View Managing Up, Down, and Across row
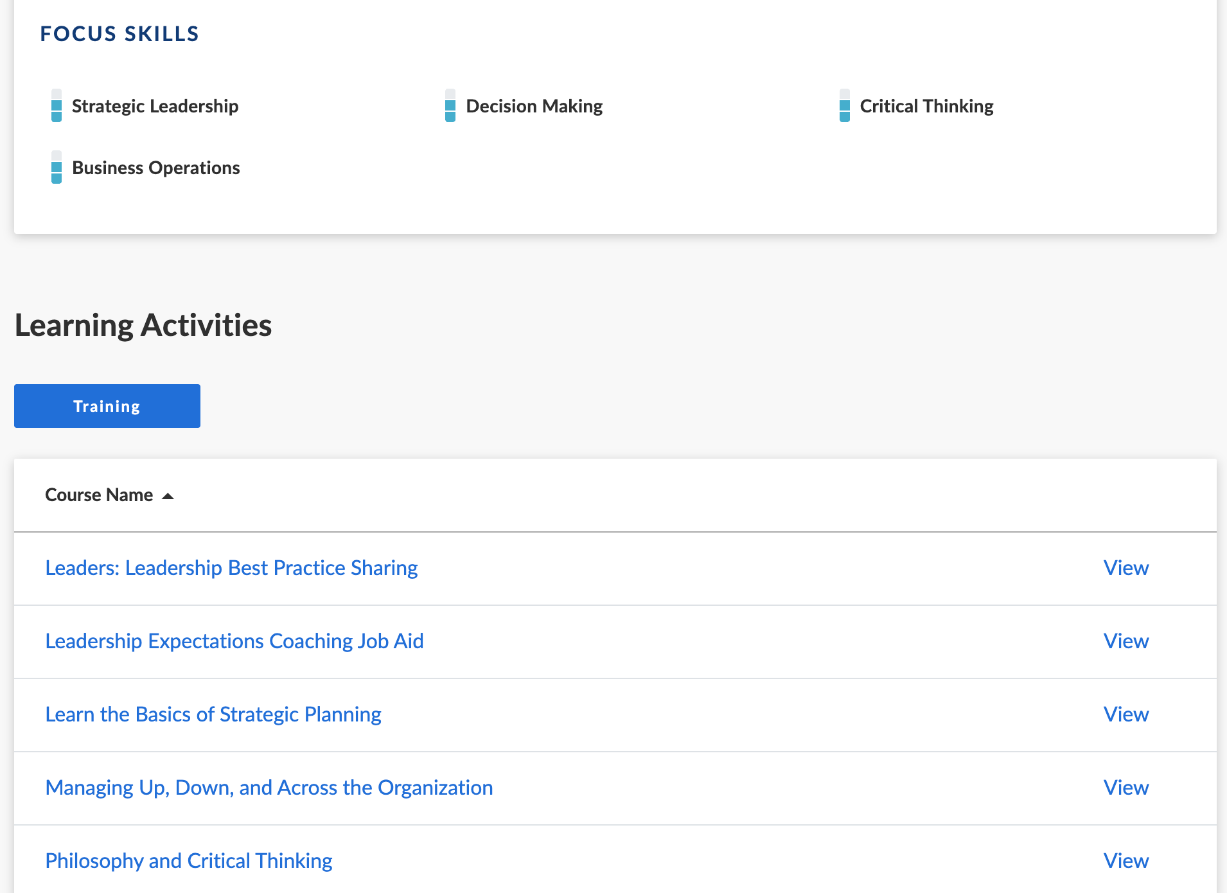 1126,788
